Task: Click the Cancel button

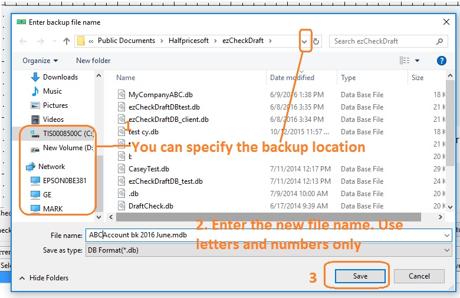Action: click(419, 276)
